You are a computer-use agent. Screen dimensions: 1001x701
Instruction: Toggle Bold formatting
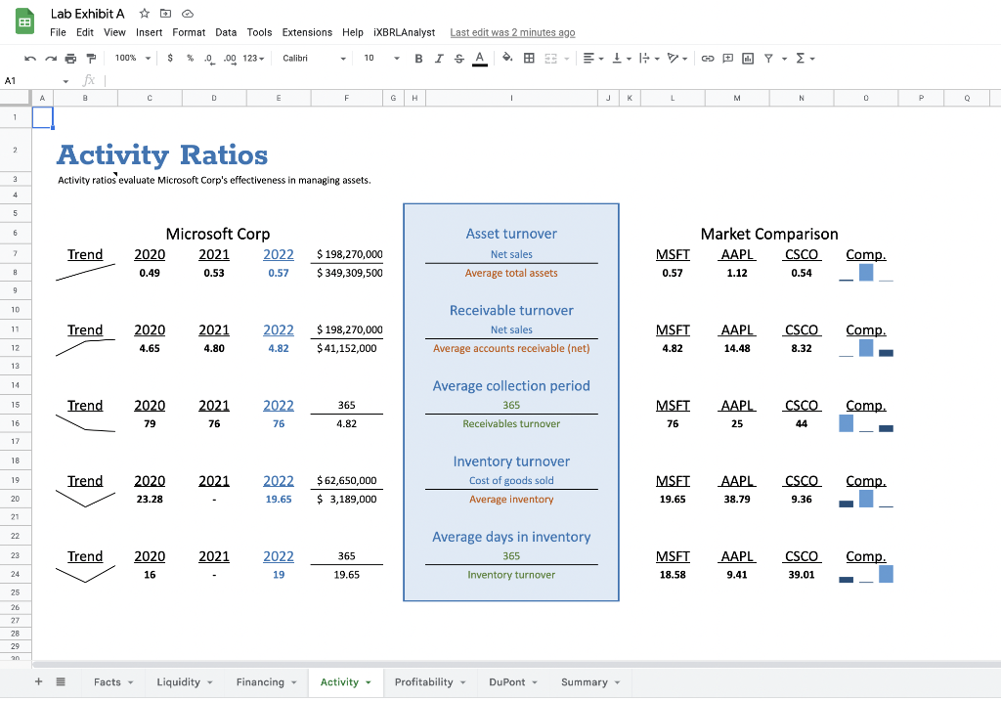pyautogui.click(x=418, y=58)
